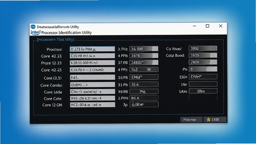Click the Processor field 'D.223 Ic P&M g.'
The width and height of the screenshot is (256, 144).
click(92, 49)
